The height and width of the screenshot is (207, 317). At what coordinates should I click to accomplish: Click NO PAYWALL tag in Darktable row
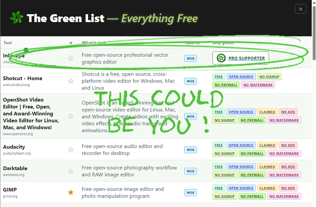pos(252,175)
